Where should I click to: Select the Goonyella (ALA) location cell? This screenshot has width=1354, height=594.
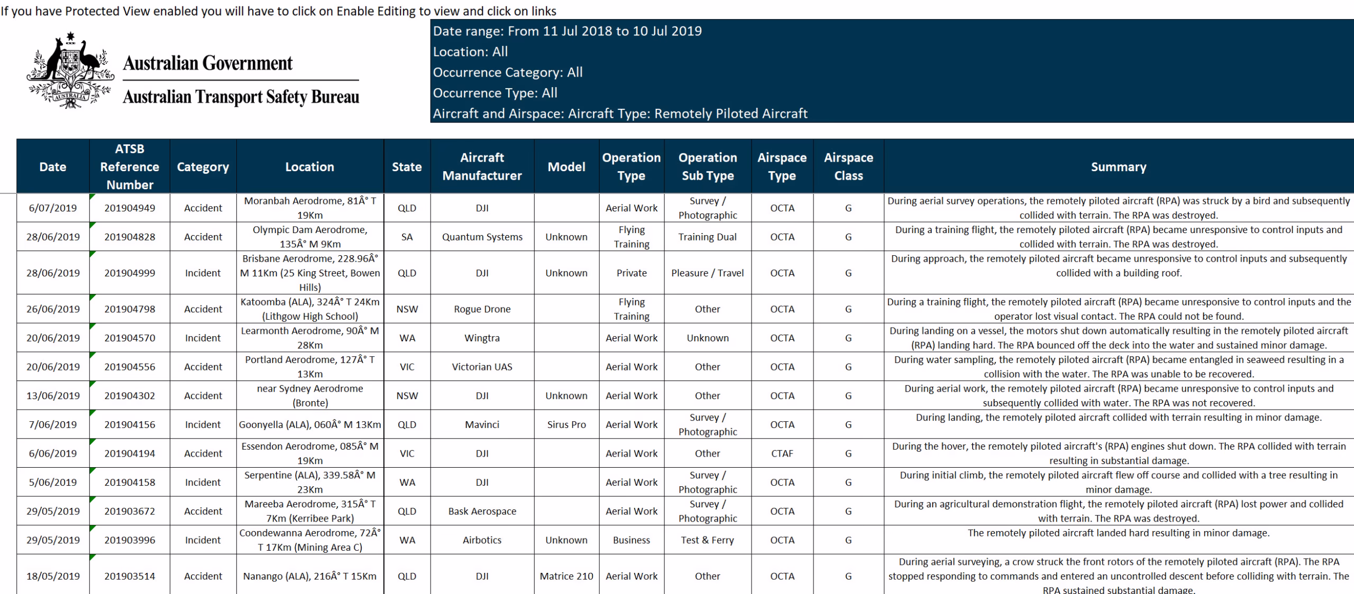click(x=310, y=424)
